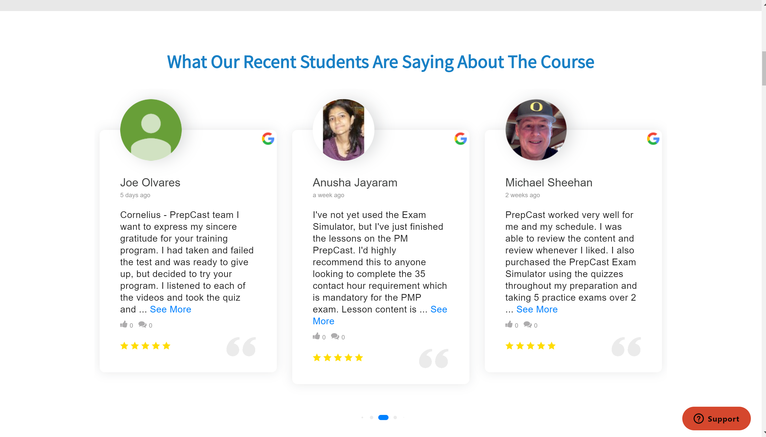Click Google logo on Michael Sheehan review
The height and width of the screenshot is (437, 766).
(x=653, y=139)
